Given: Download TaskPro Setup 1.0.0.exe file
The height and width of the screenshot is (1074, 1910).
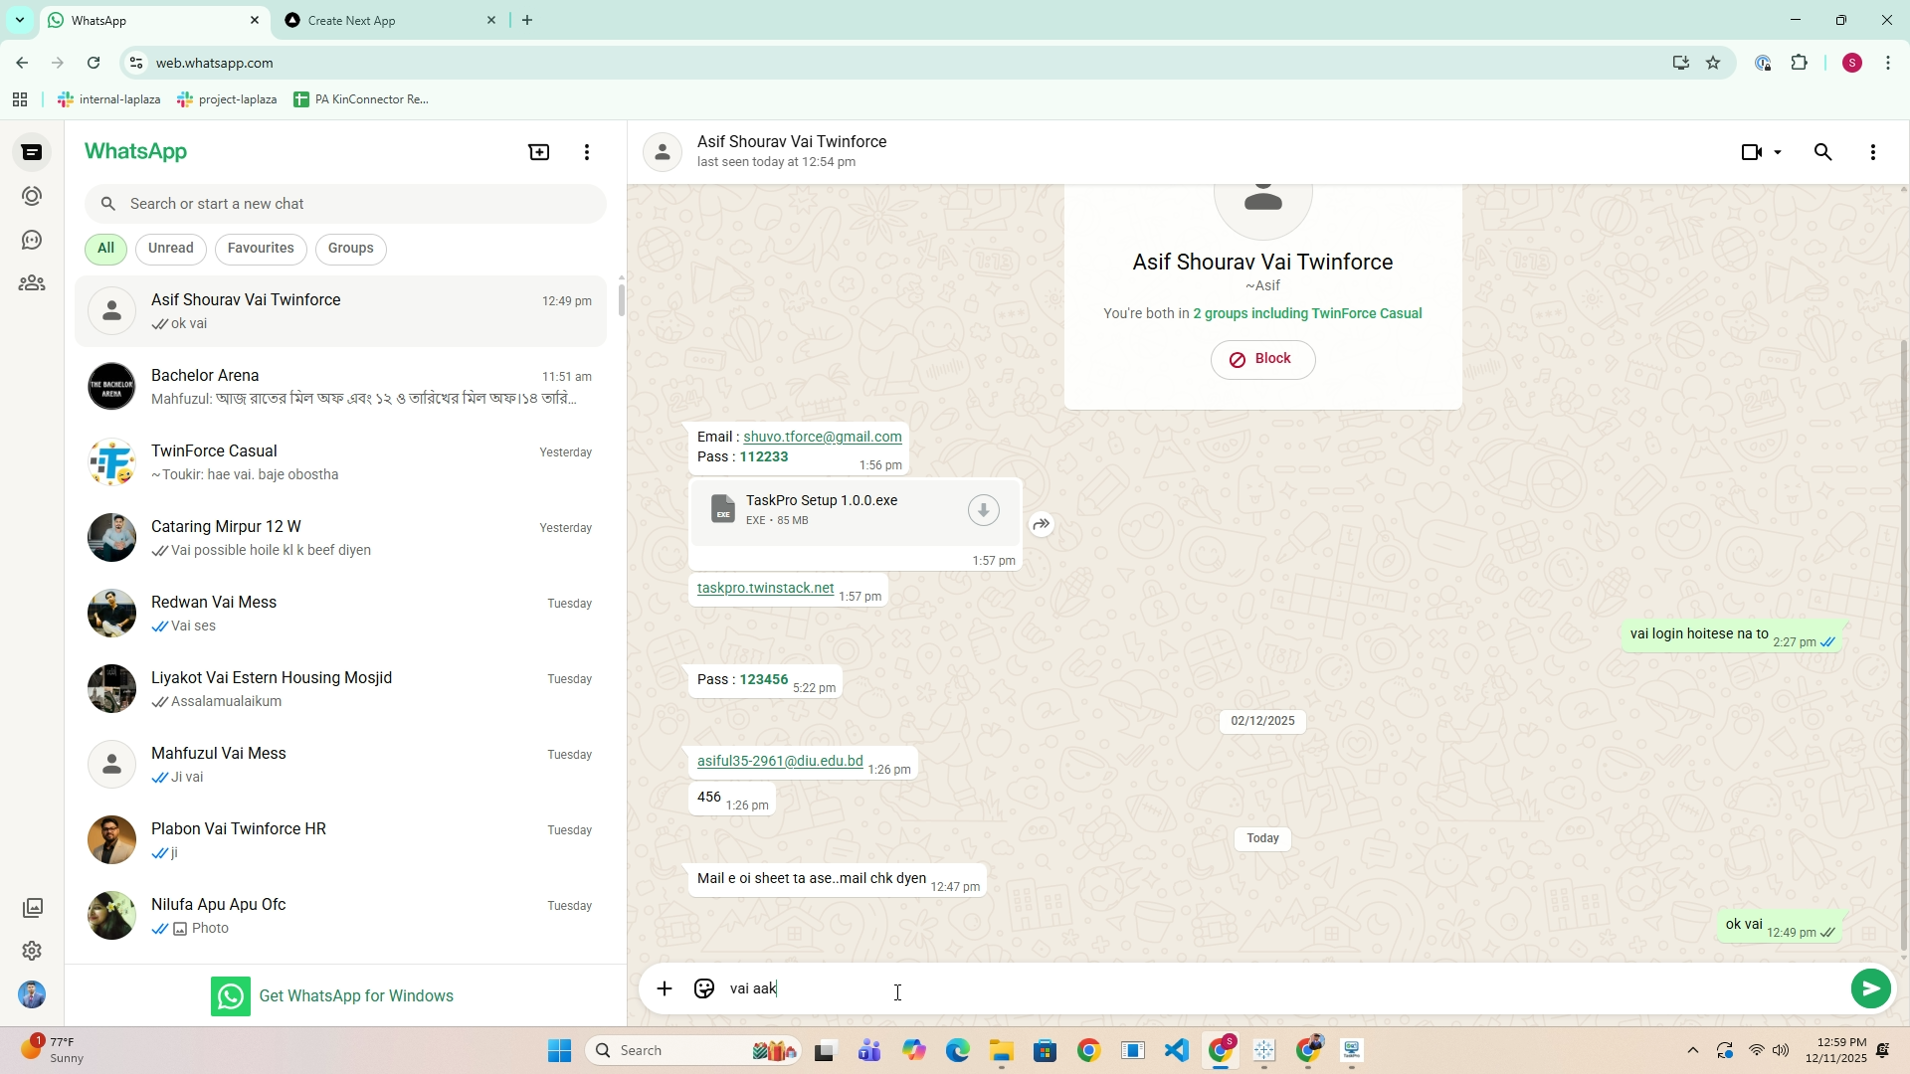Looking at the screenshot, I should pos(983,510).
